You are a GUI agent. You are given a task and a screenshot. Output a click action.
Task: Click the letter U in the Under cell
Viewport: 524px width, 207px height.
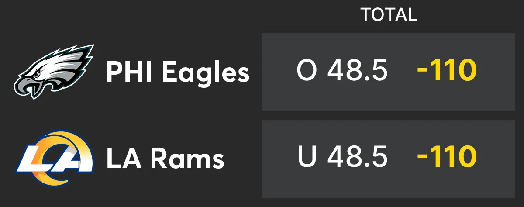pos(307,157)
